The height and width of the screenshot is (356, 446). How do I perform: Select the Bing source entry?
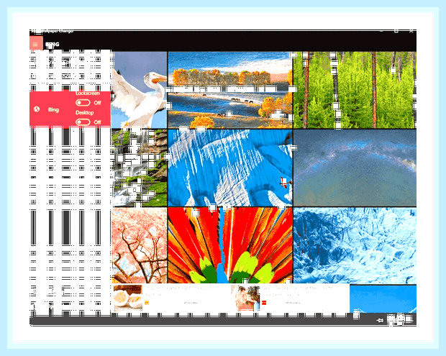tap(70, 109)
